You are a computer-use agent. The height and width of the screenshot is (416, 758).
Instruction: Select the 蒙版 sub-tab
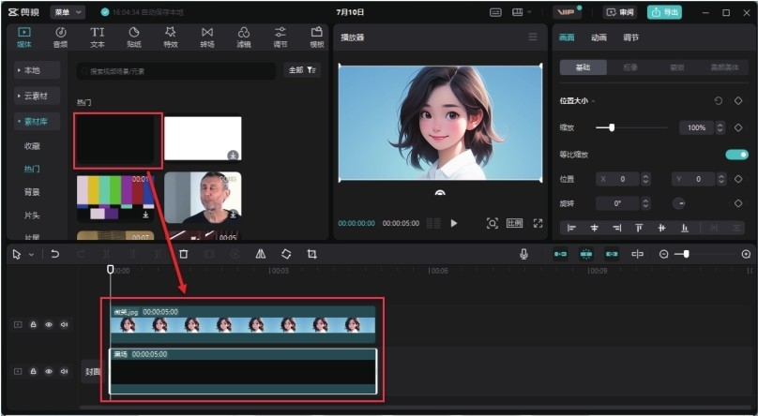pos(676,67)
